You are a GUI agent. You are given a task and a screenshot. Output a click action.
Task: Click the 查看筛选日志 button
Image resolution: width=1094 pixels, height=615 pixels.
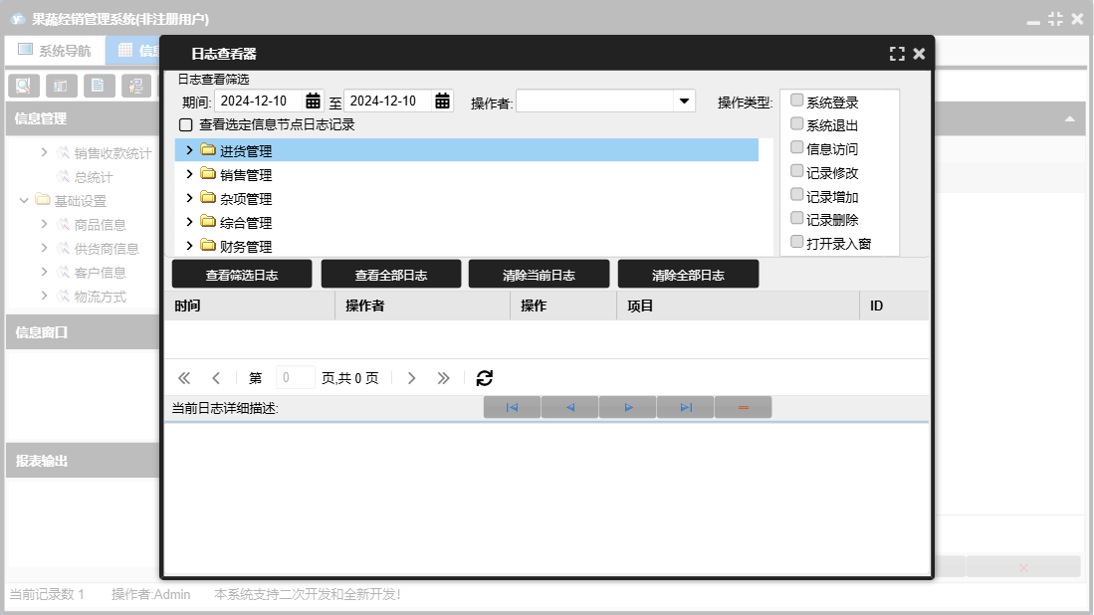tap(241, 275)
